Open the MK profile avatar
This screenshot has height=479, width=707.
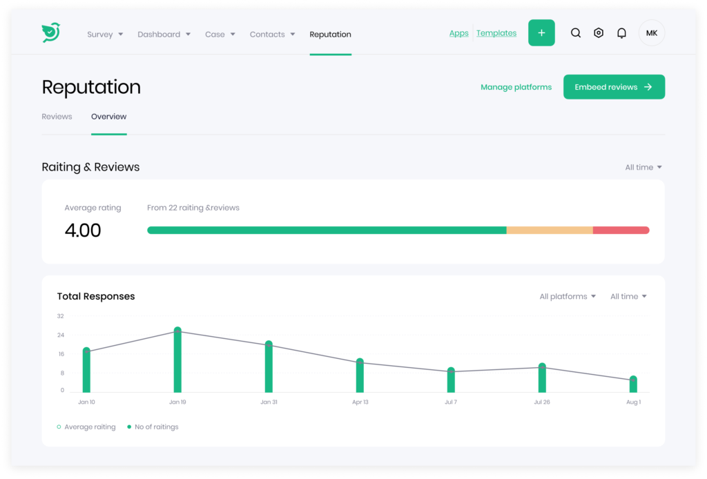pos(652,32)
